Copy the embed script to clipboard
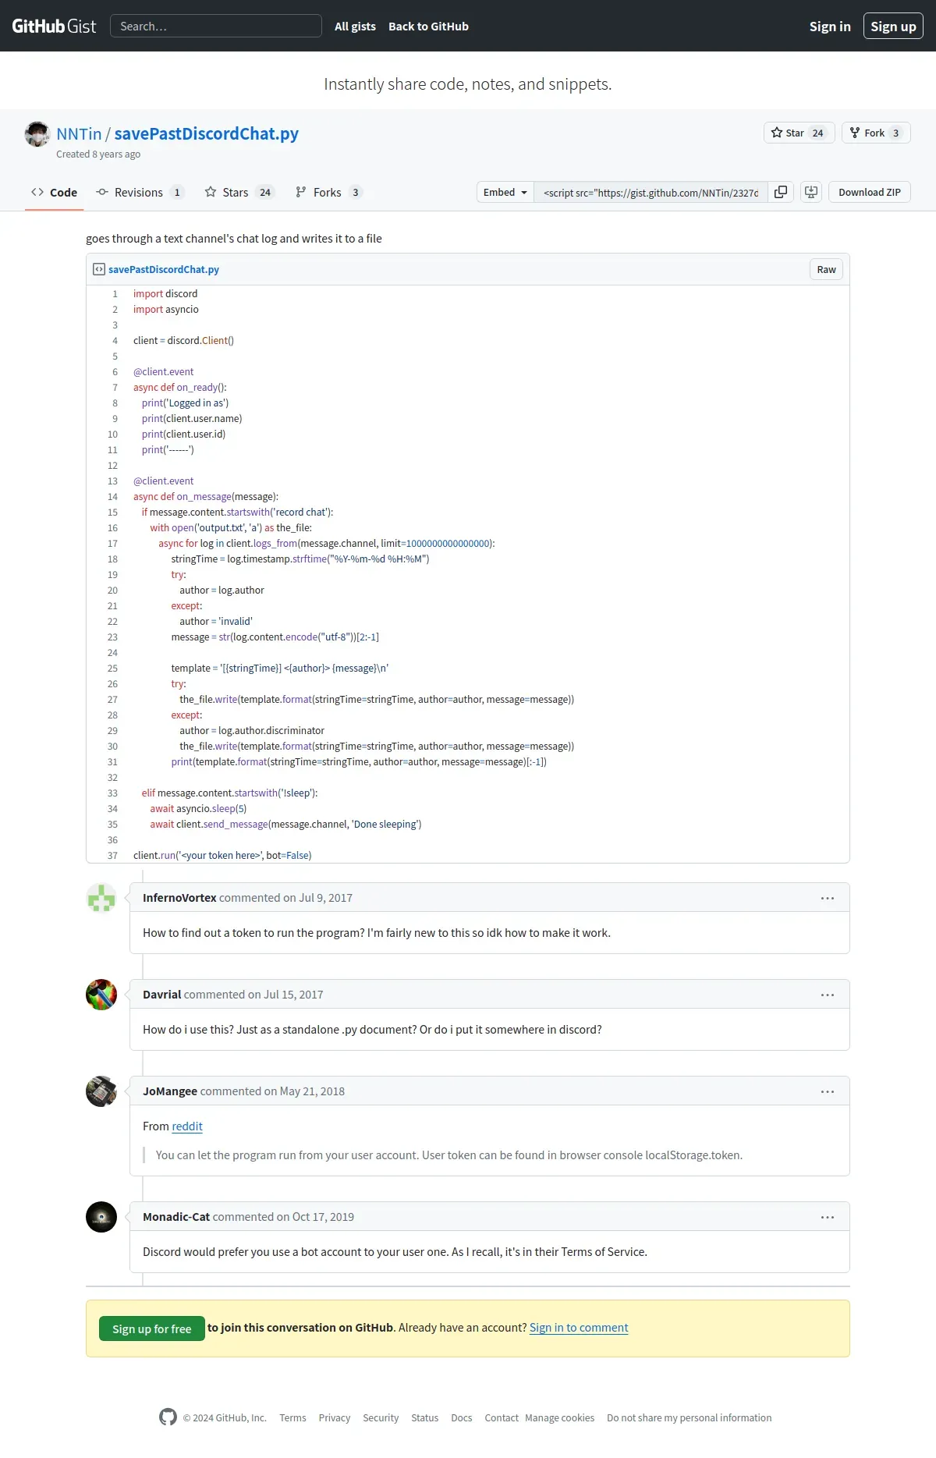This screenshot has height=1458, width=936. tap(781, 192)
